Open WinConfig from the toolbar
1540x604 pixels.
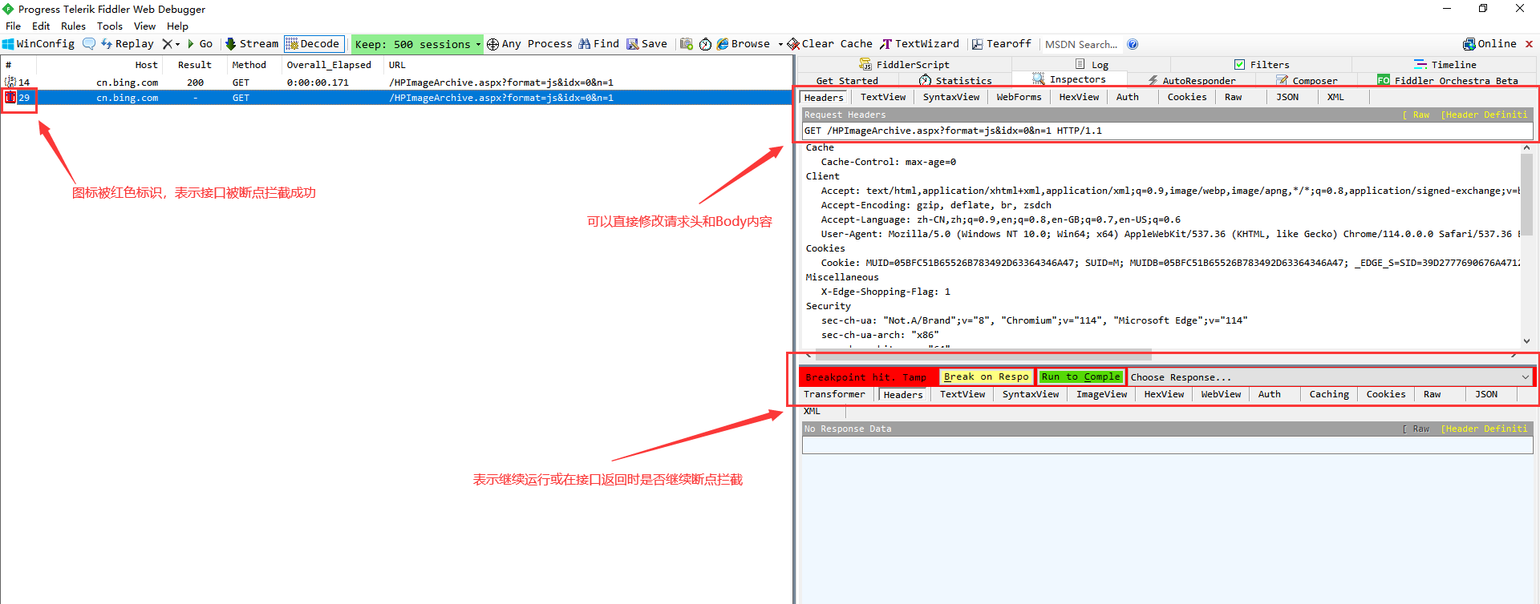38,44
